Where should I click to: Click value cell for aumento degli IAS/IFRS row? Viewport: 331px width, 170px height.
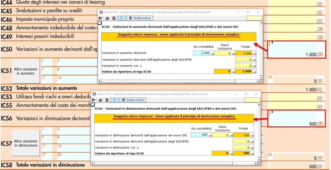(244, 60)
